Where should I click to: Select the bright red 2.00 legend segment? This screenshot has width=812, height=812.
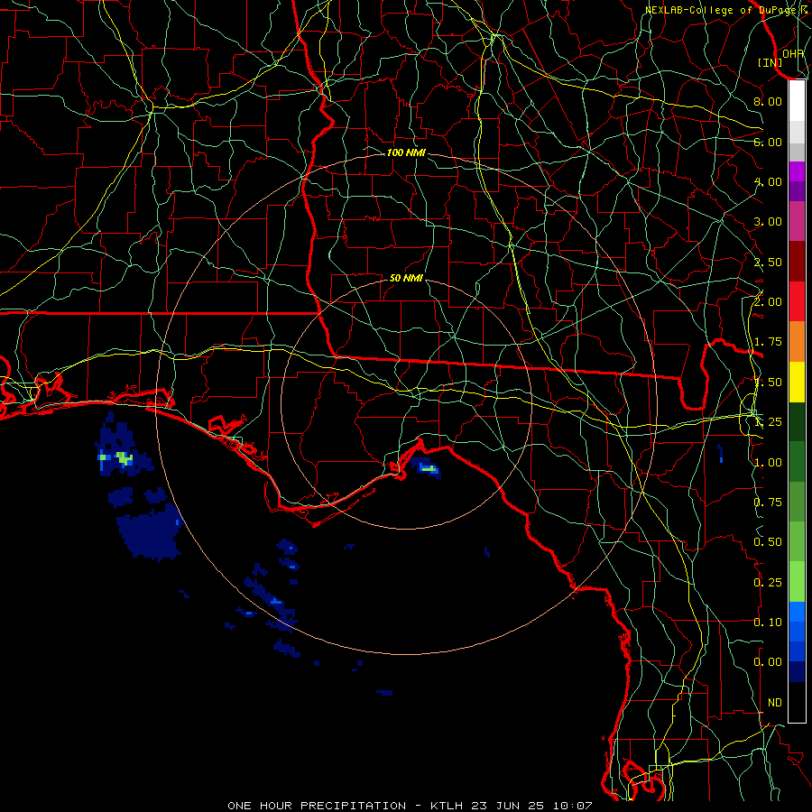pos(797,301)
